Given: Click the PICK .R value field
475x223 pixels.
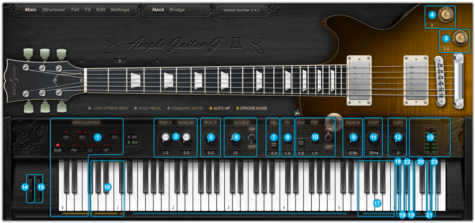Looking at the screenshot, I should point(211,153).
